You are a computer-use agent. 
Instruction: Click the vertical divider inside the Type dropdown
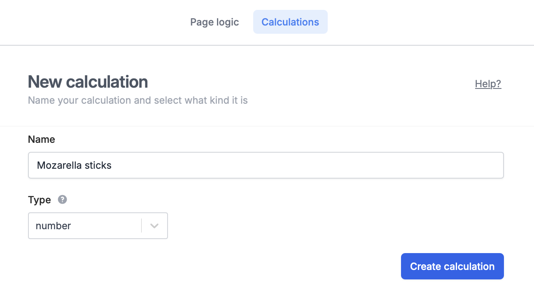(x=142, y=226)
